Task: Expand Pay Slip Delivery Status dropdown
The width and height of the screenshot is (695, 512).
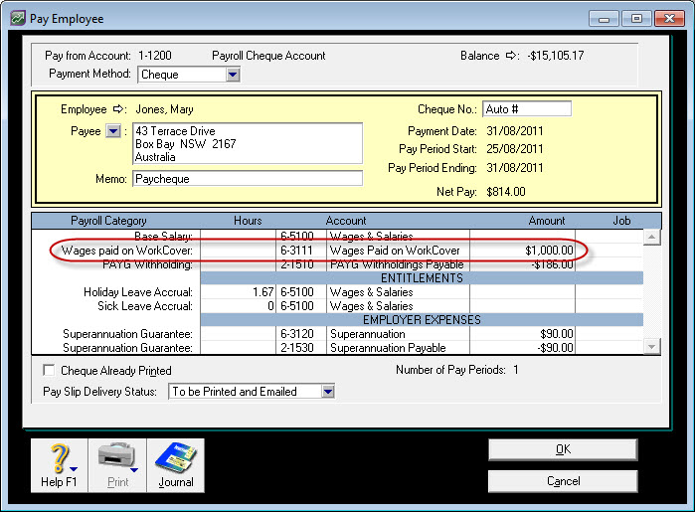Action: click(x=328, y=392)
